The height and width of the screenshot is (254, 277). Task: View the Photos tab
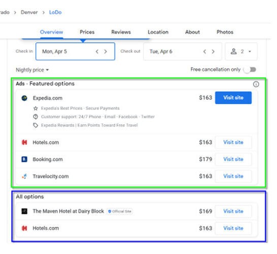coord(225,32)
